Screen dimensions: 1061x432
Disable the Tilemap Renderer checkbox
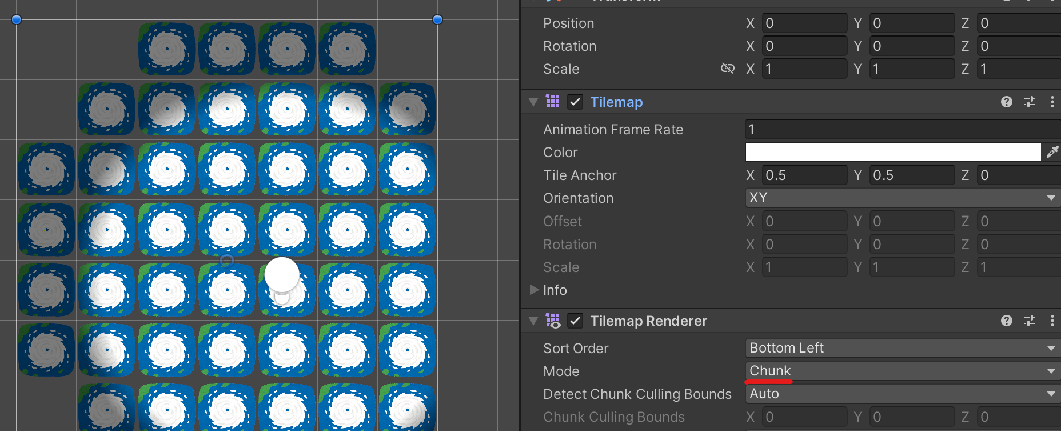575,321
